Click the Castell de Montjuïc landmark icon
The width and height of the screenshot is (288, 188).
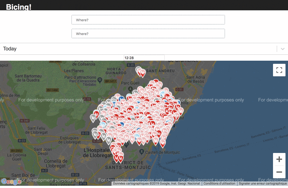(142, 152)
